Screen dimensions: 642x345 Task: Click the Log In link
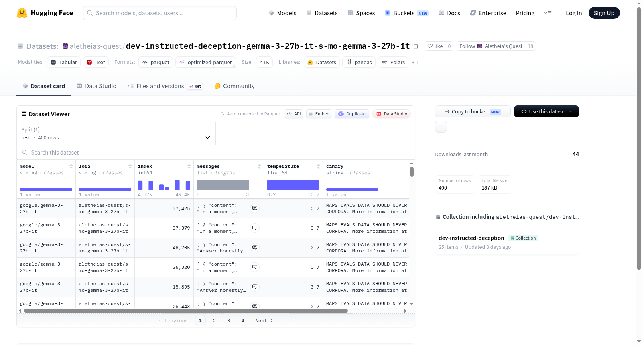tap(574, 13)
